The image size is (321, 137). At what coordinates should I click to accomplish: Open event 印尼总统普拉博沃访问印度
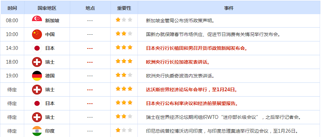[222, 131]
